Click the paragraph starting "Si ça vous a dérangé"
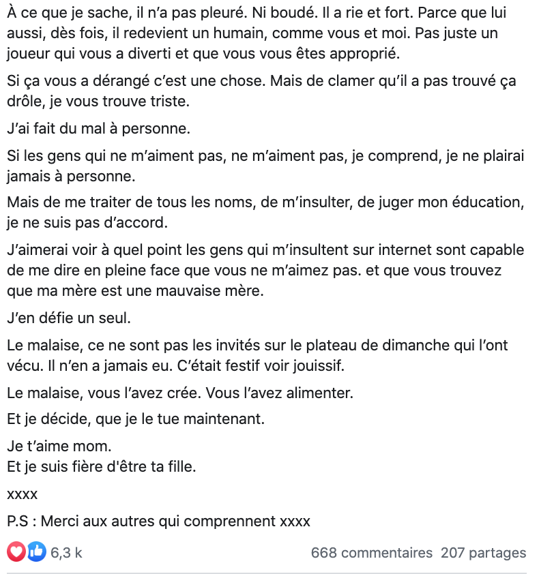Image resolution: width=539 pixels, height=574 pixels. pos(261,91)
